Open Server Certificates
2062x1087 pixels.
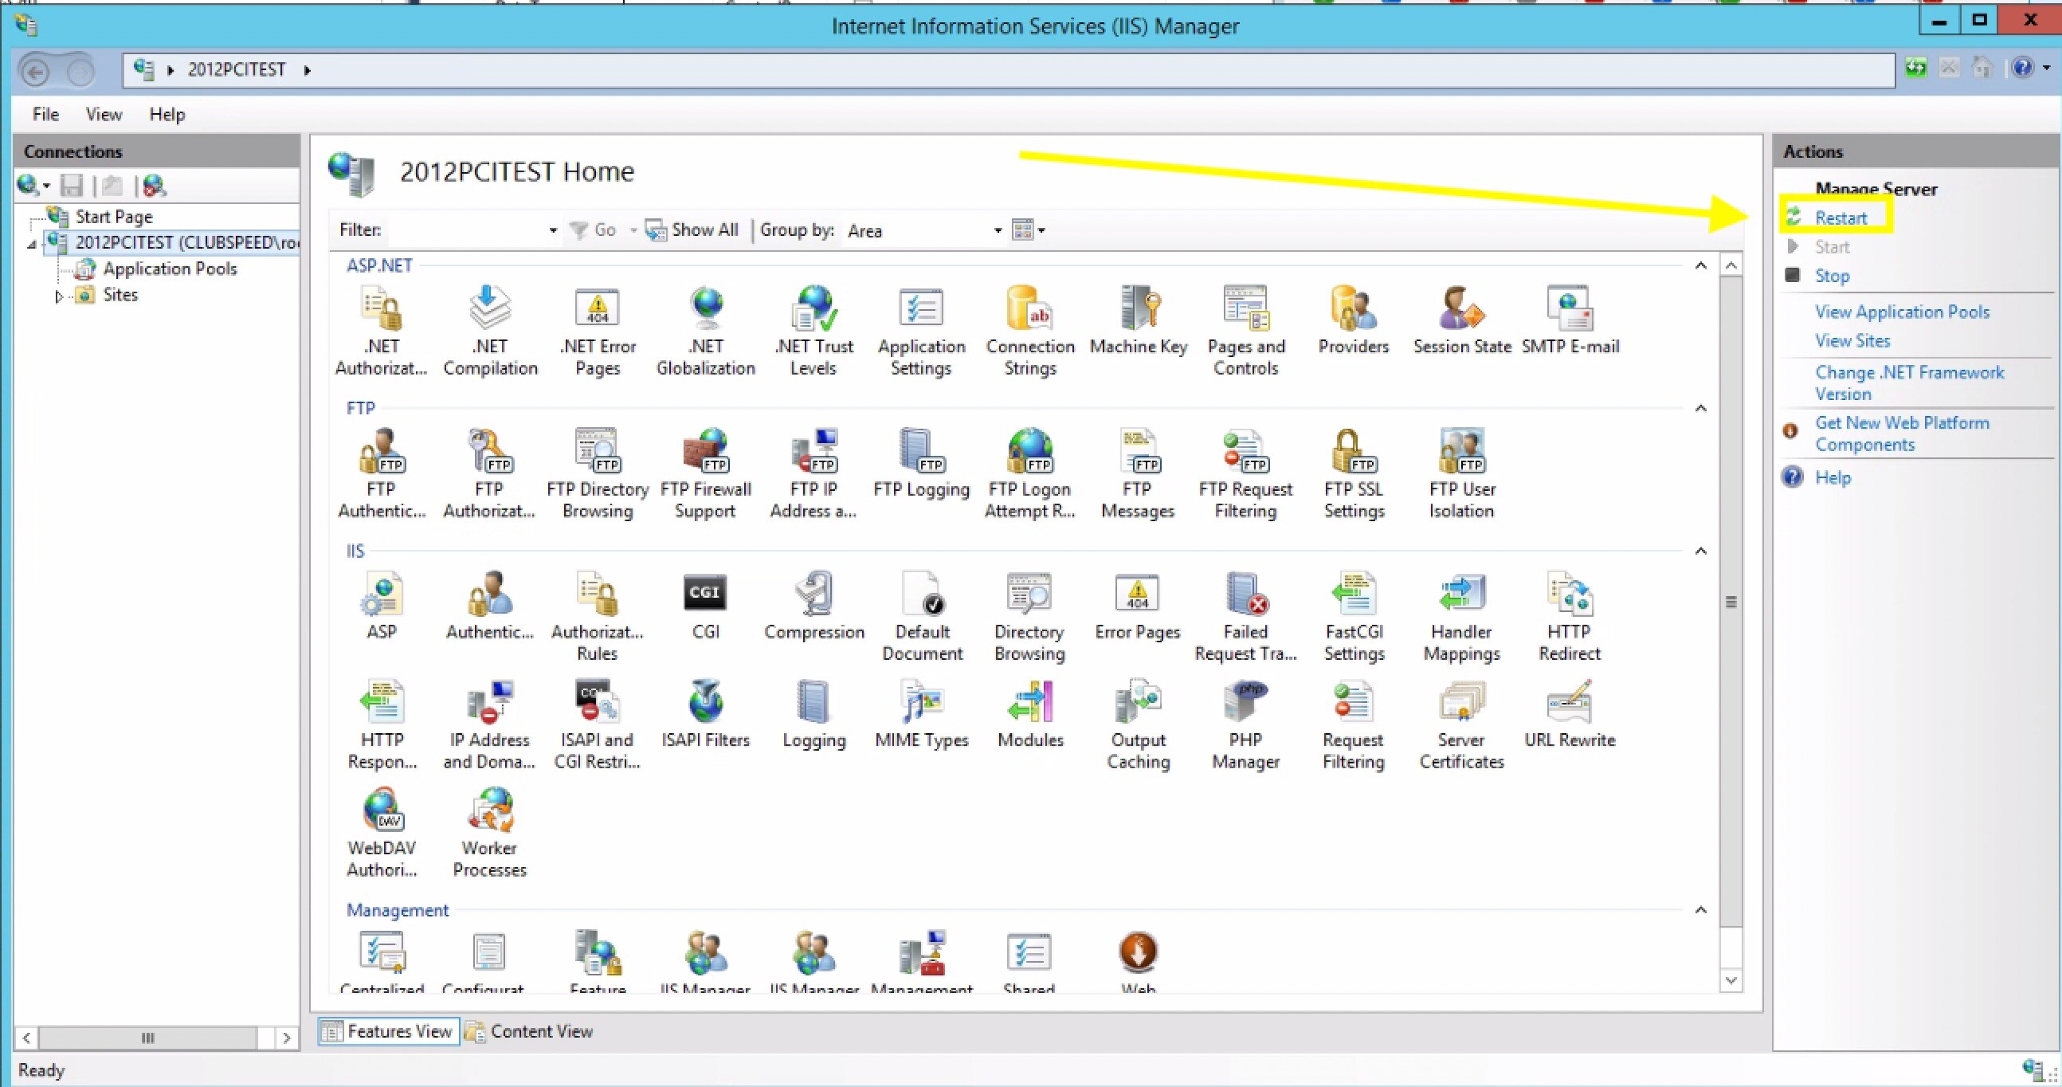click(1462, 724)
